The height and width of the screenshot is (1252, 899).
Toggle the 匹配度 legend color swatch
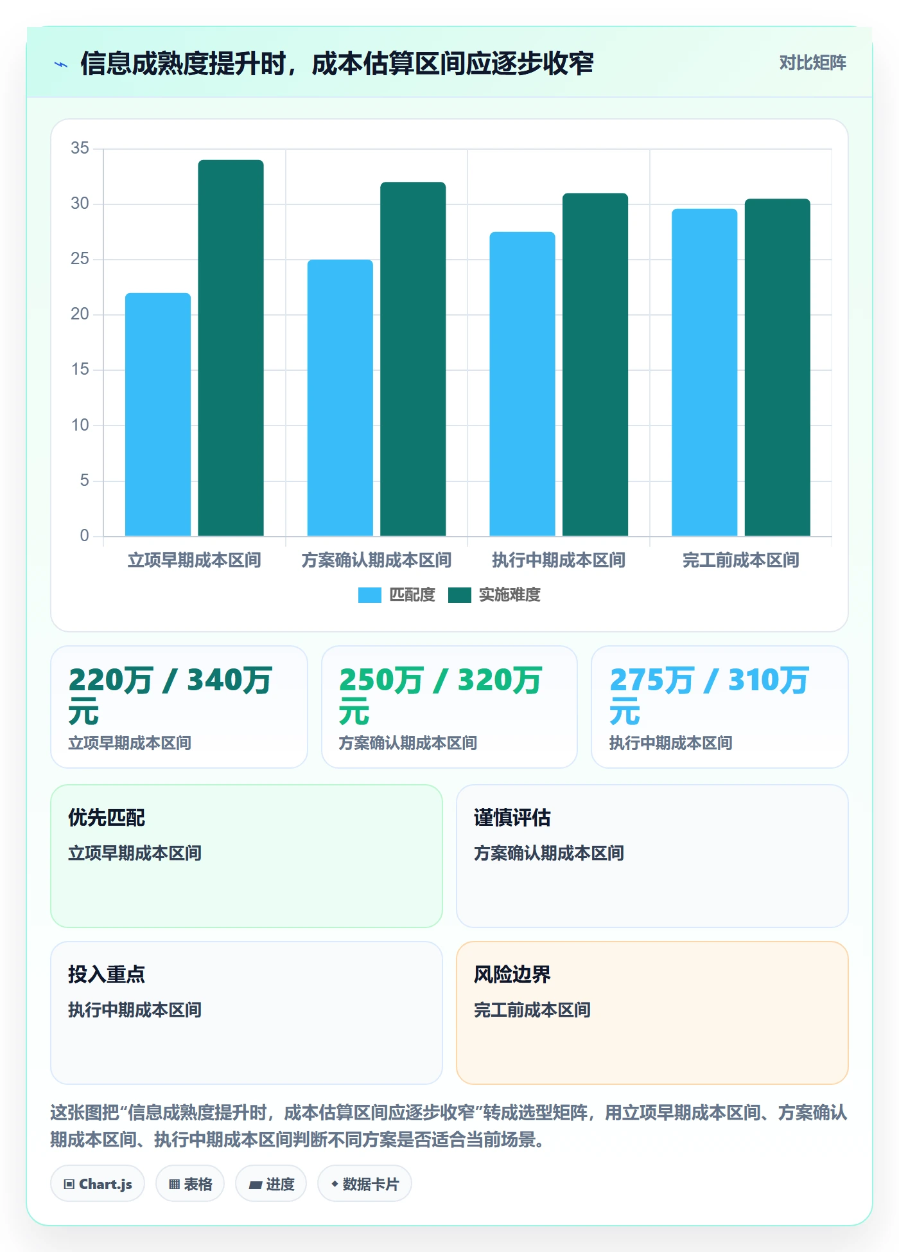click(x=369, y=595)
